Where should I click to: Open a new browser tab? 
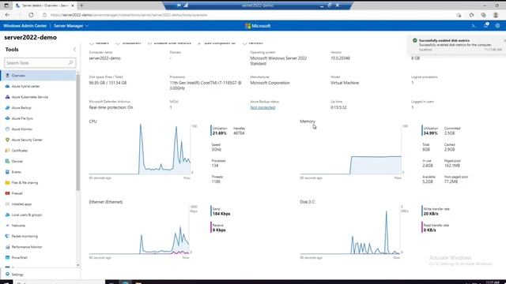[x=81, y=6]
